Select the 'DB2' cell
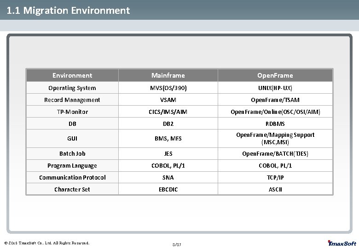This screenshot has width=359, height=248. (x=168, y=124)
